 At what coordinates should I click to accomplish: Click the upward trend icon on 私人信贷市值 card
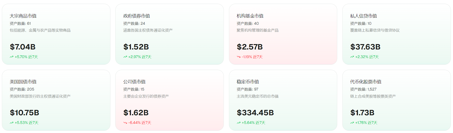tap(352, 57)
